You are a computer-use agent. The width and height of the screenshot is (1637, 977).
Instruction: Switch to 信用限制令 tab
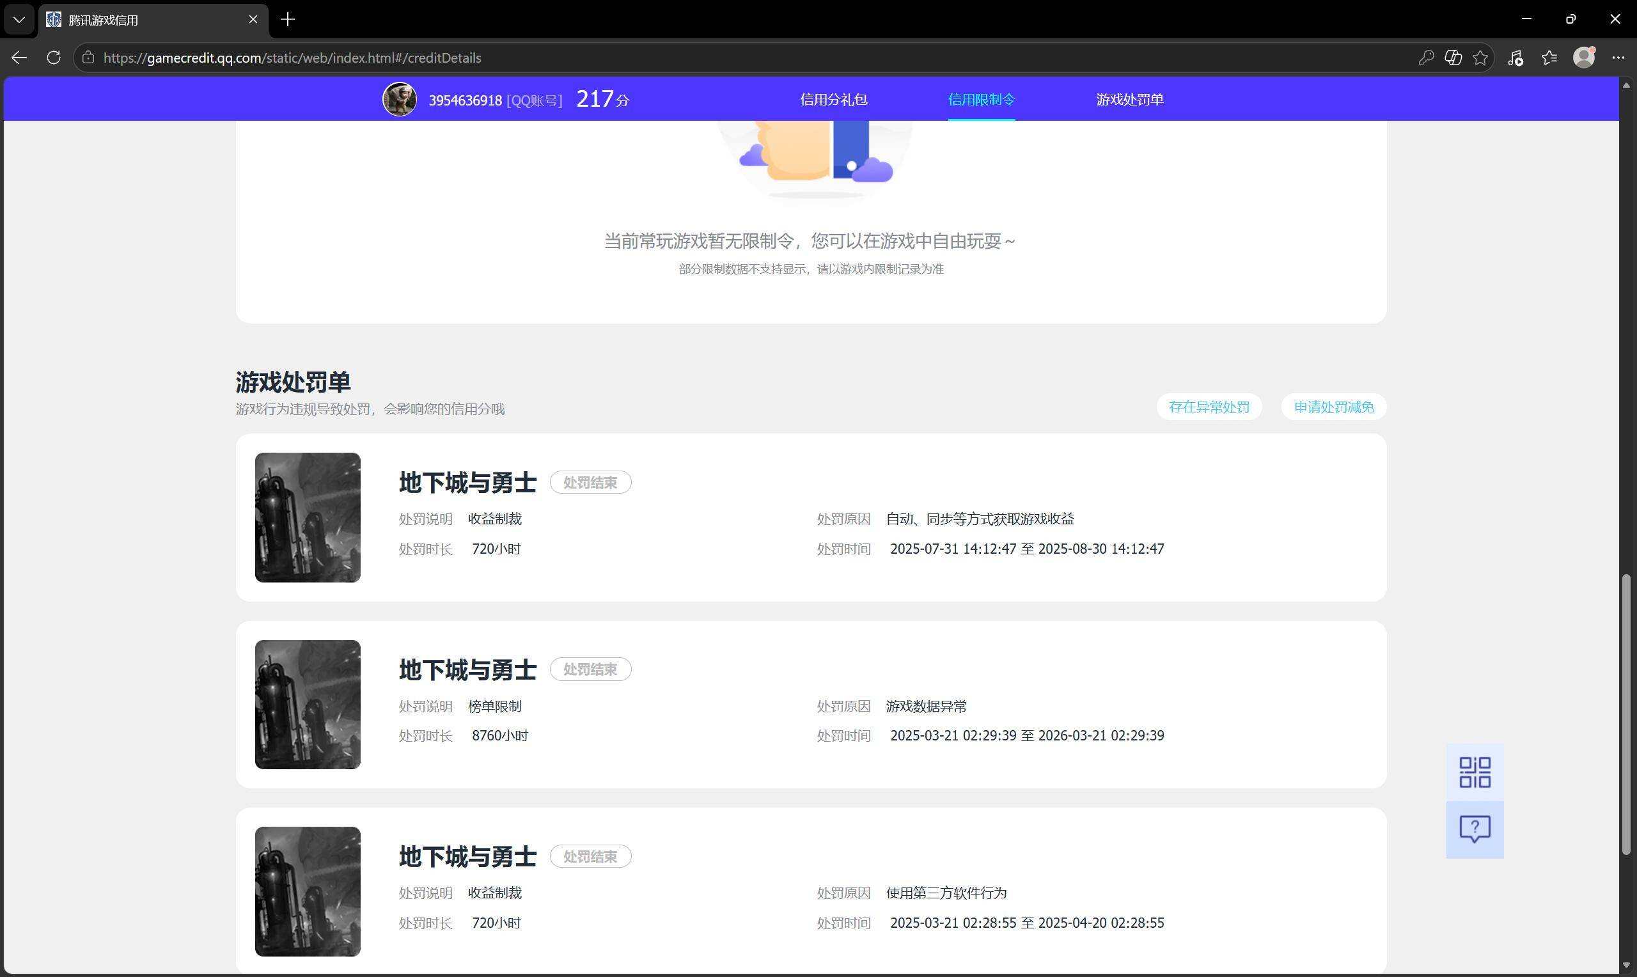982,99
